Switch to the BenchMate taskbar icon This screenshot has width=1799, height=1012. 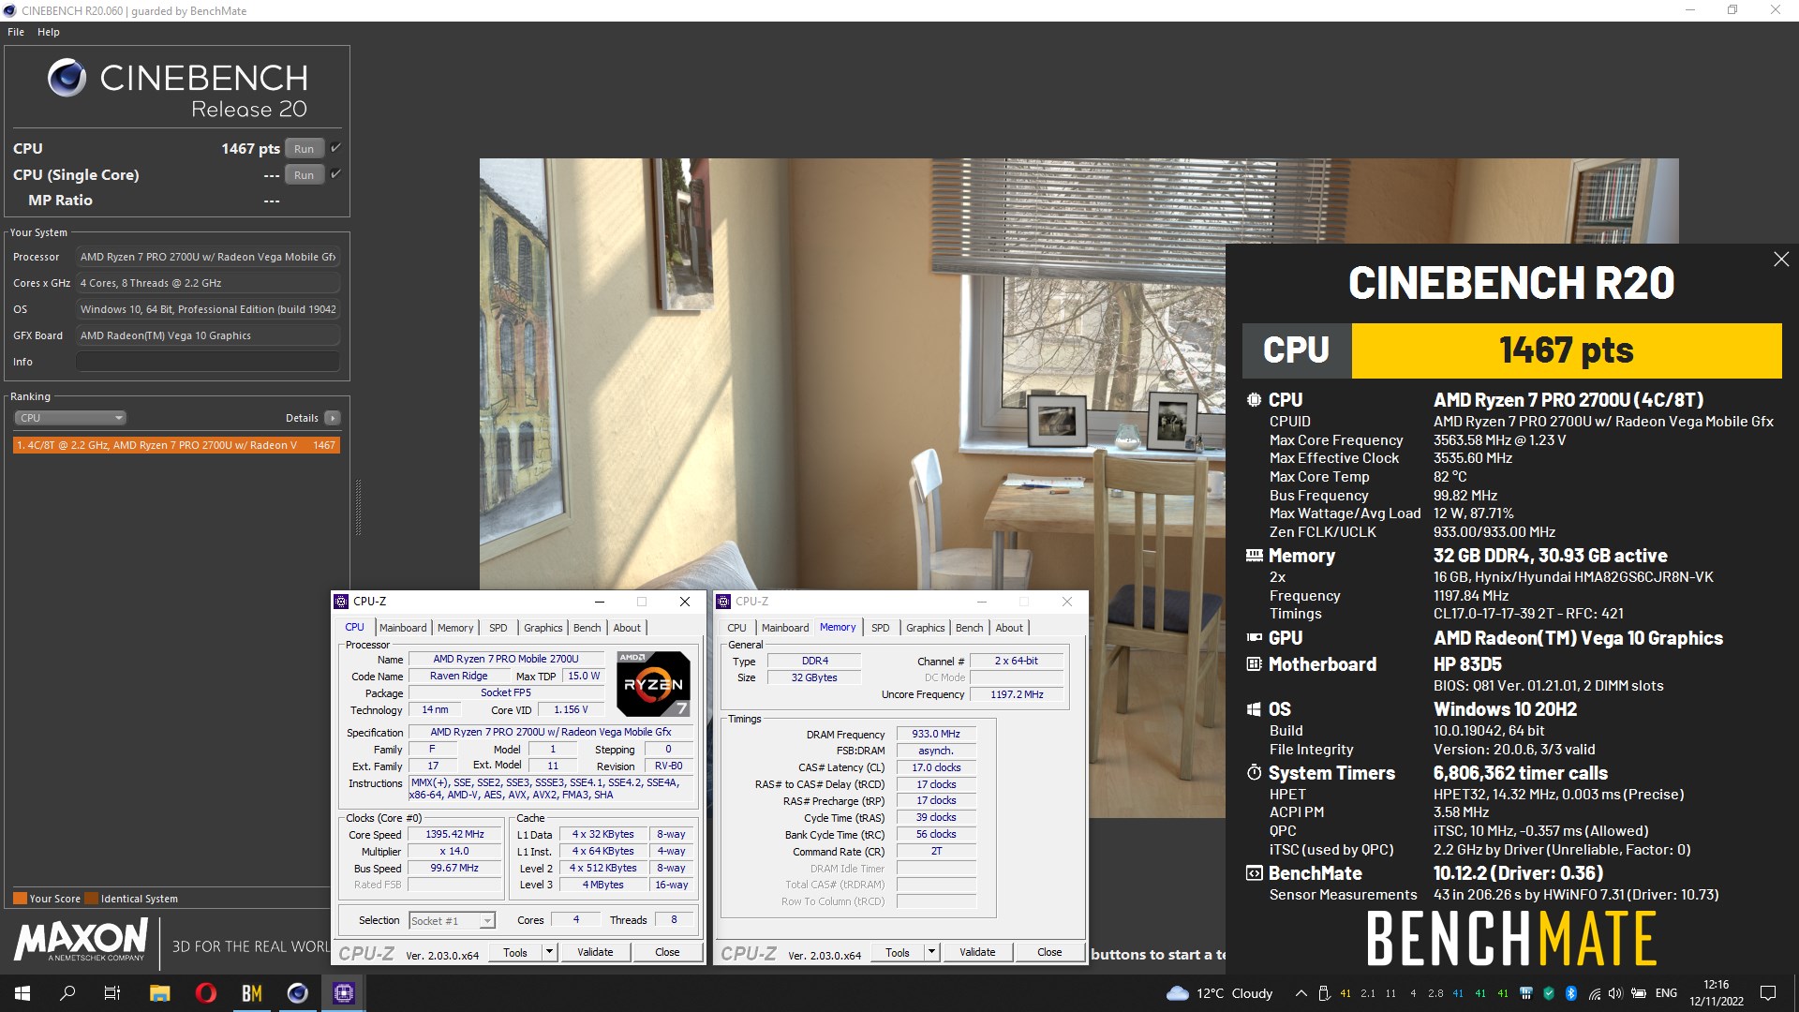(251, 993)
